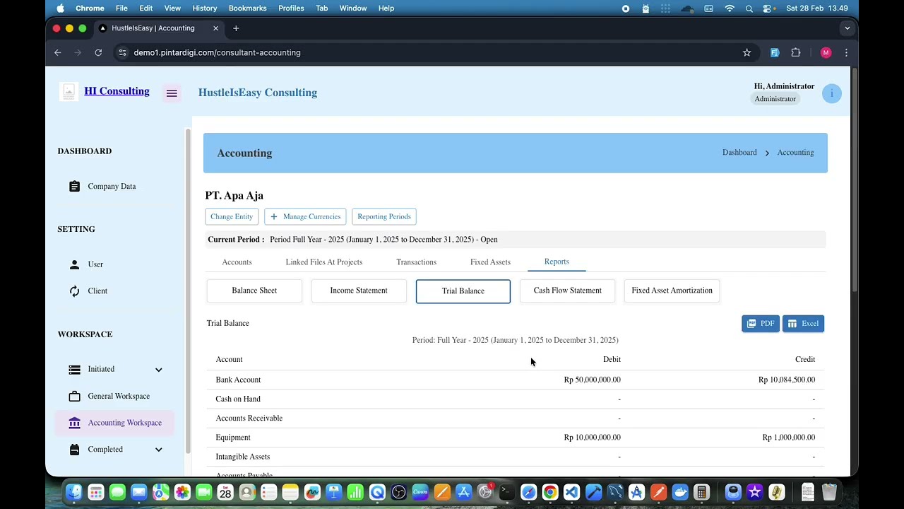Click the Accounts Receivable row label
Screen dimensions: 904x509
pyautogui.click(x=249, y=419)
